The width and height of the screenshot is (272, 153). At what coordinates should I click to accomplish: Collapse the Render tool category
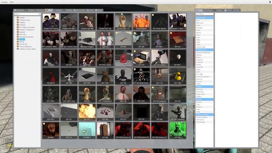point(204,99)
